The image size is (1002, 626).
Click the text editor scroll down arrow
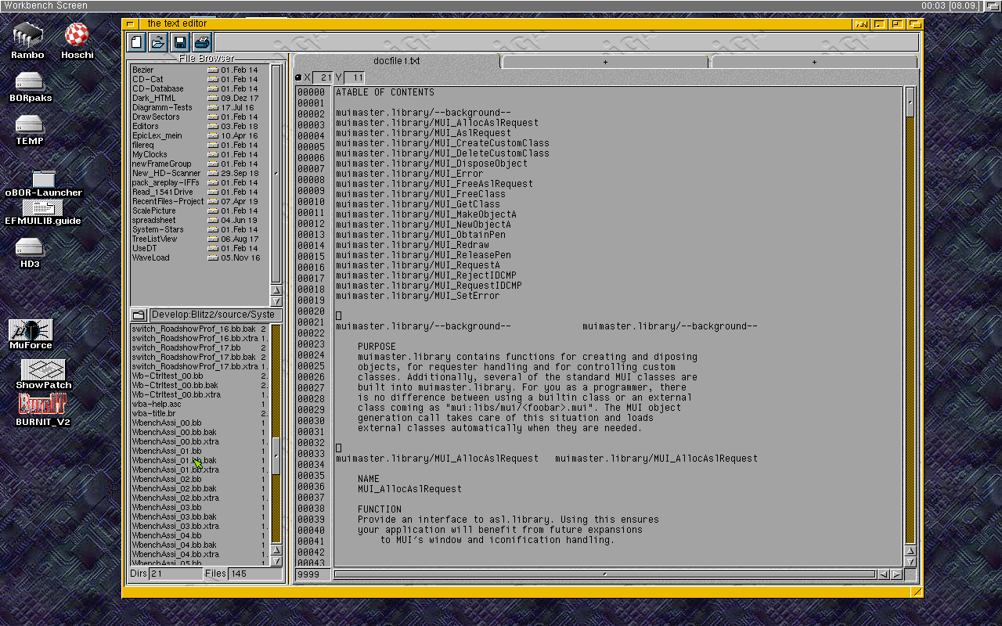click(910, 562)
